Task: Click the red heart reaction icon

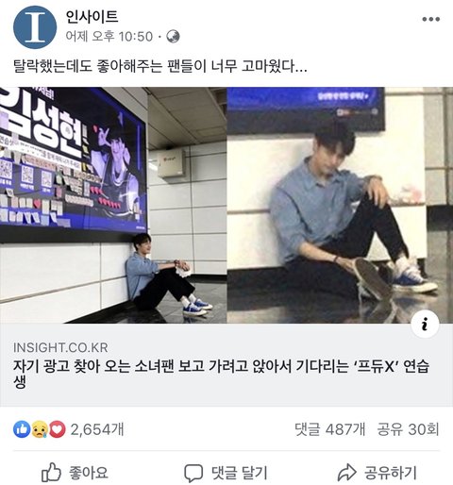Action: click(x=58, y=429)
